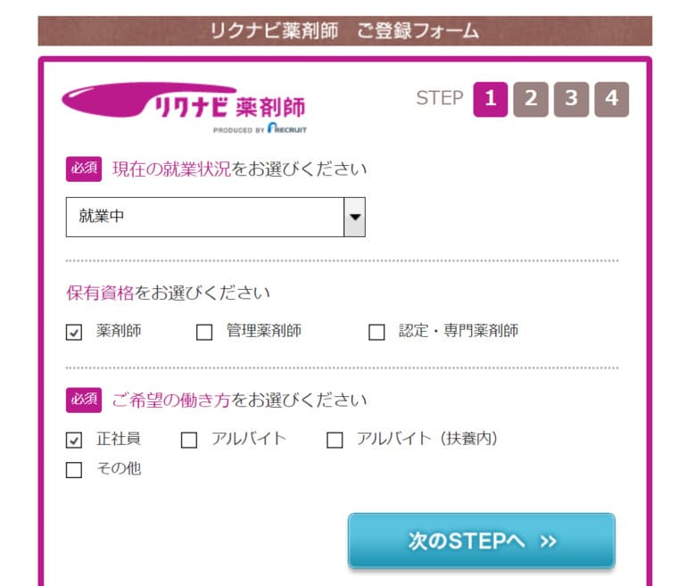Click 必須 badge beside 就業状況 heading
695x586 pixels.
coord(84,169)
